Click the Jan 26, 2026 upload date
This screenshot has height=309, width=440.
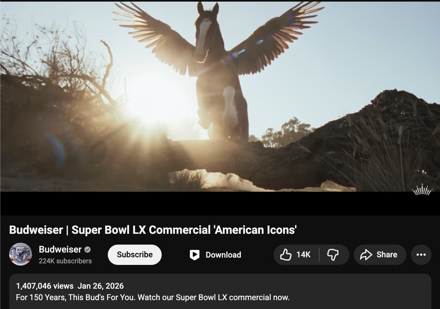[100, 286]
